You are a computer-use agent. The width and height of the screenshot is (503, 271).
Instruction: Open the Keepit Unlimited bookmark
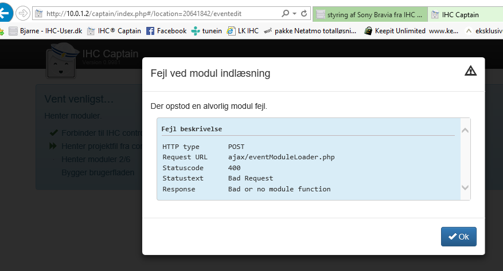click(395, 31)
